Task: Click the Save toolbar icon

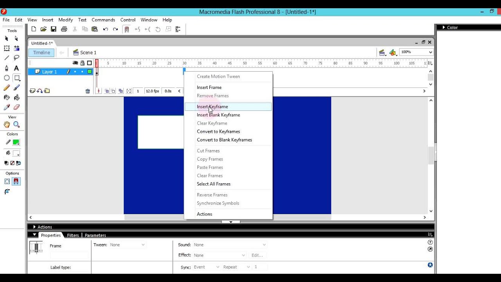Action: point(54,29)
